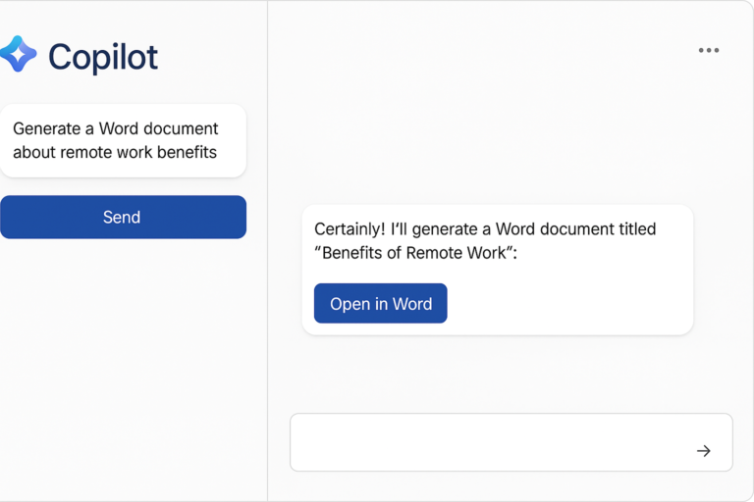Open the more options ellipsis menu
Screen dimensions: 754x502
click(x=708, y=50)
